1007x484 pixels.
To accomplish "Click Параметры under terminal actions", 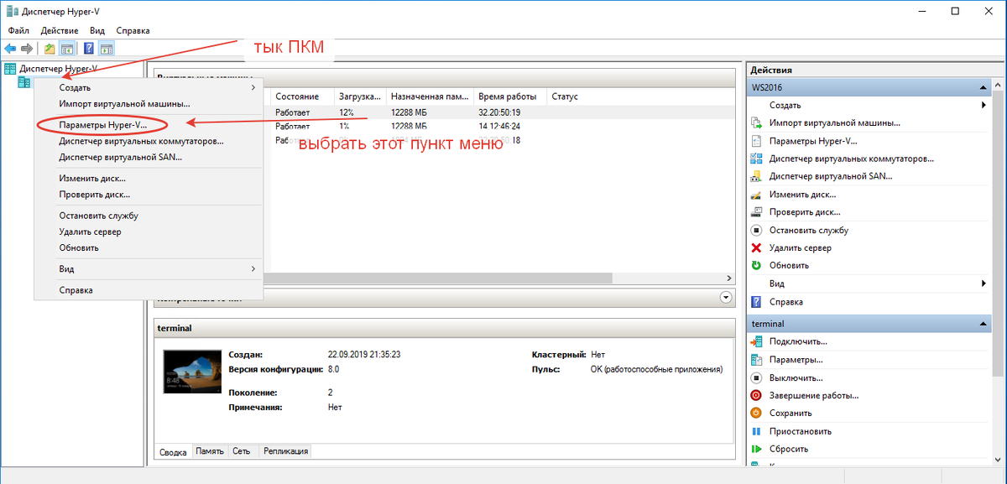I will pos(796,359).
